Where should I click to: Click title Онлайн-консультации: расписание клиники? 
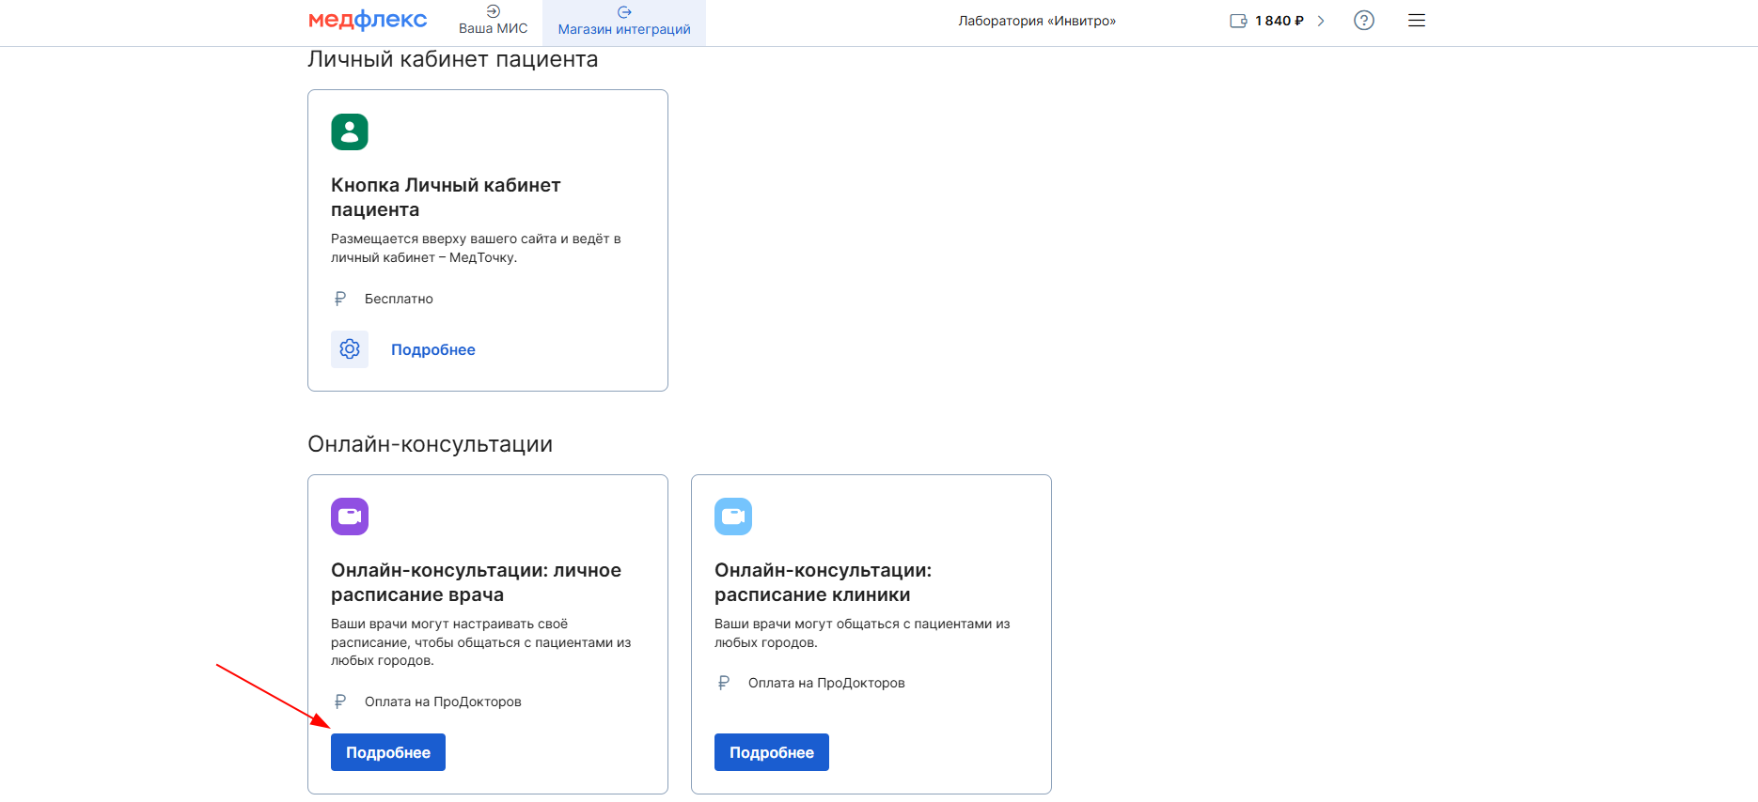823,582
